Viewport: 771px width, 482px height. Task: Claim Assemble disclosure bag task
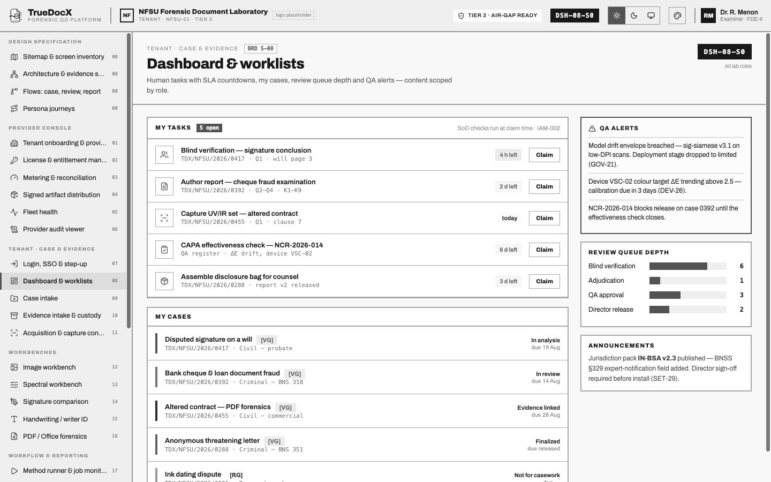pos(545,281)
